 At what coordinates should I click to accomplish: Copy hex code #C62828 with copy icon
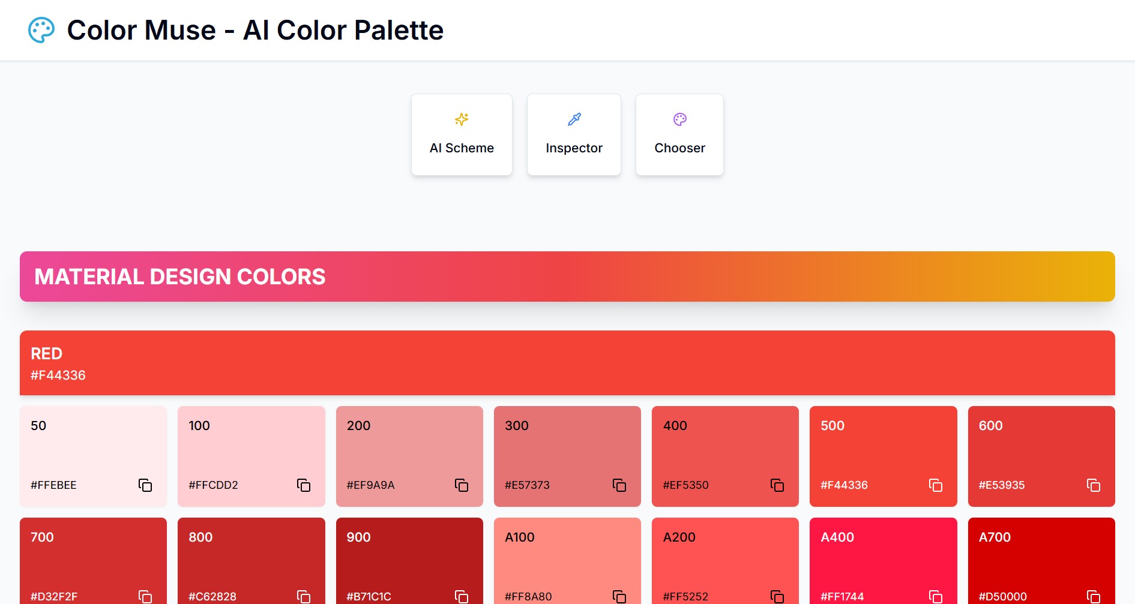pos(304,597)
